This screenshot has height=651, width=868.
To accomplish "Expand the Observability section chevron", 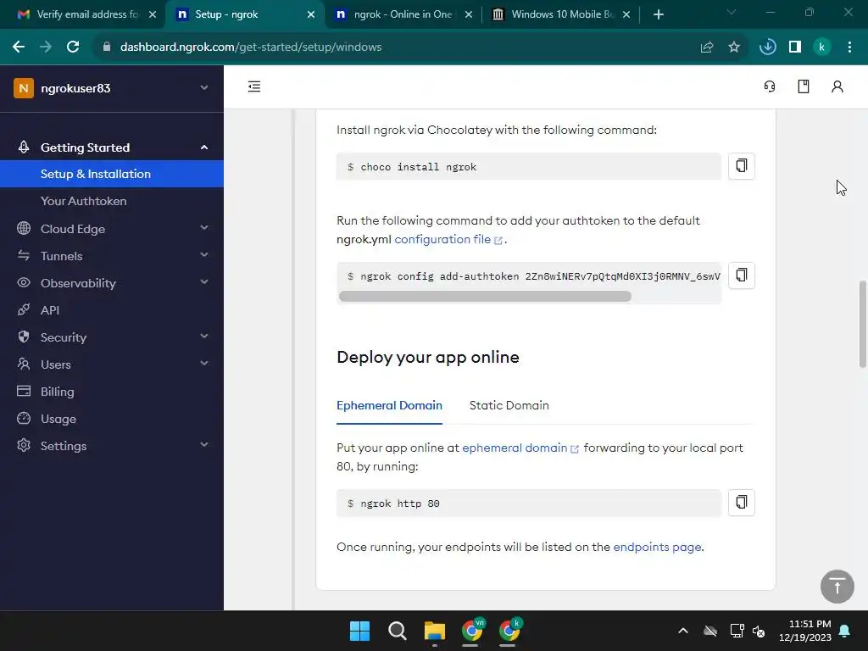I will (x=204, y=281).
